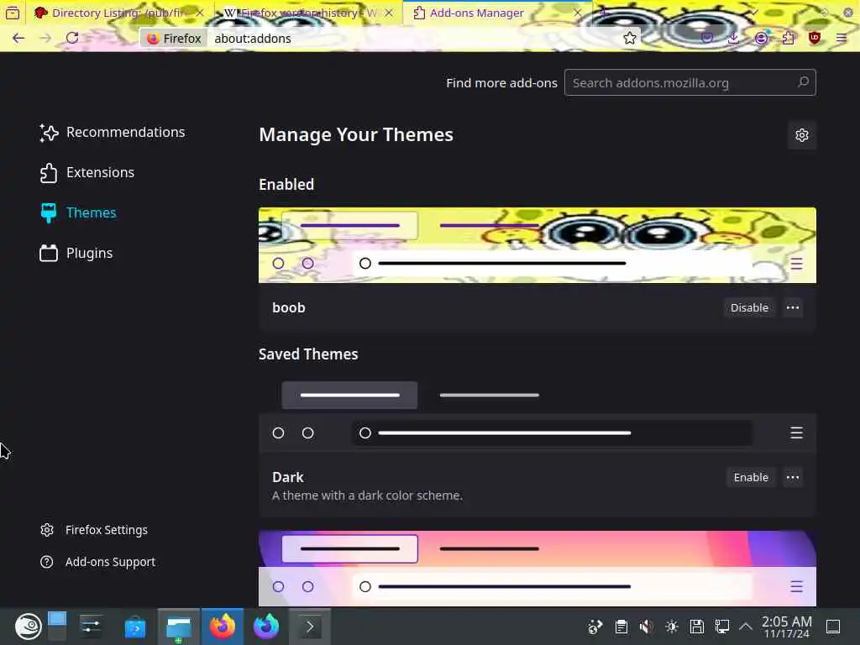Image resolution: width=860 pixels, height=645 pixels.
Task: Open the updates tray icon
Action: [x=595, y=627]
